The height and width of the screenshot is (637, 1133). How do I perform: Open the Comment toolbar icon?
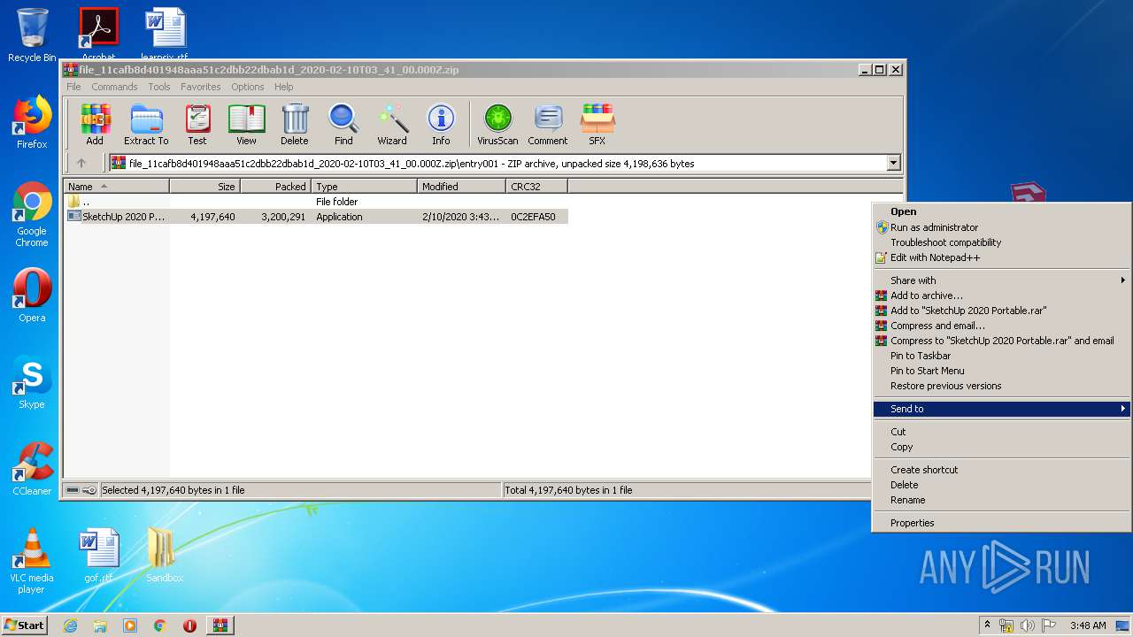point(548,125)
